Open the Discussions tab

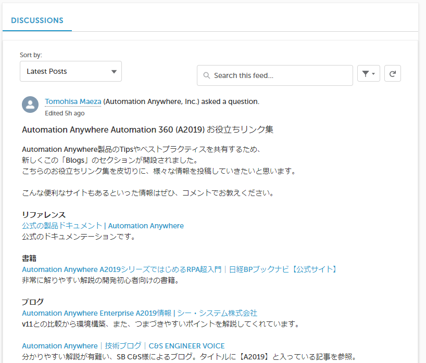click(37, 20)
